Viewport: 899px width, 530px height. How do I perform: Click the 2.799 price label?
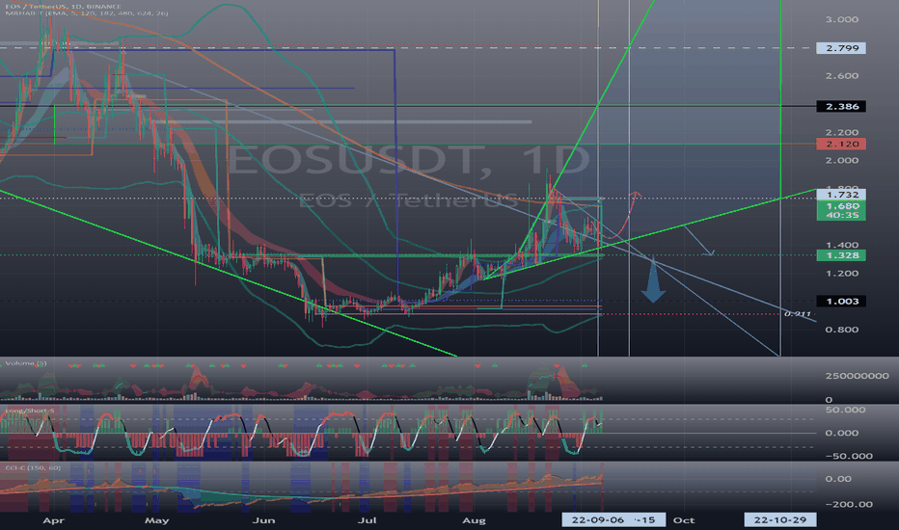click(x=841, y=48)
